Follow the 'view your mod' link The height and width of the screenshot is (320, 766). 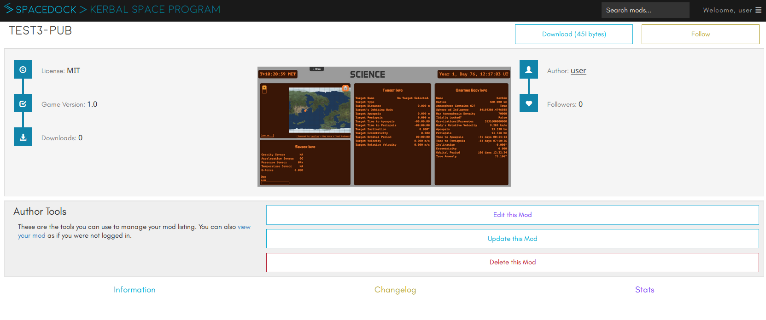[x=244, y=227]
